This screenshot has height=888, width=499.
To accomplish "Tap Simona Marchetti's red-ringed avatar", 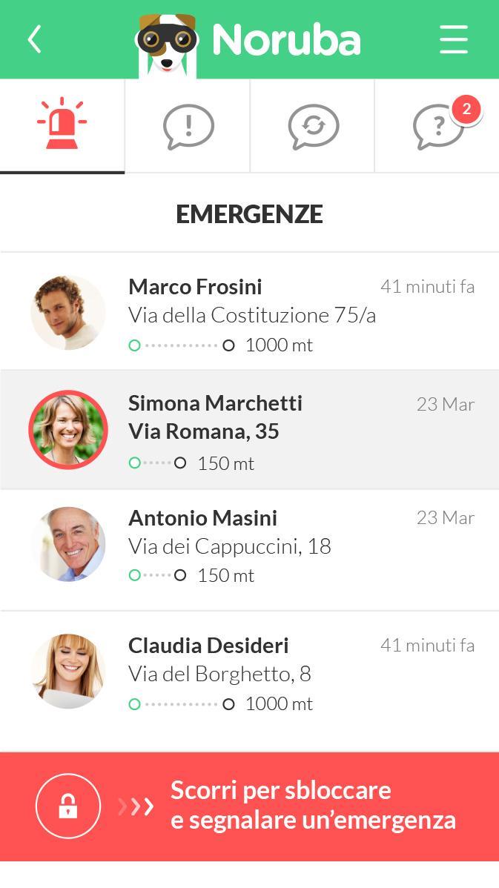I will [68, 430].
